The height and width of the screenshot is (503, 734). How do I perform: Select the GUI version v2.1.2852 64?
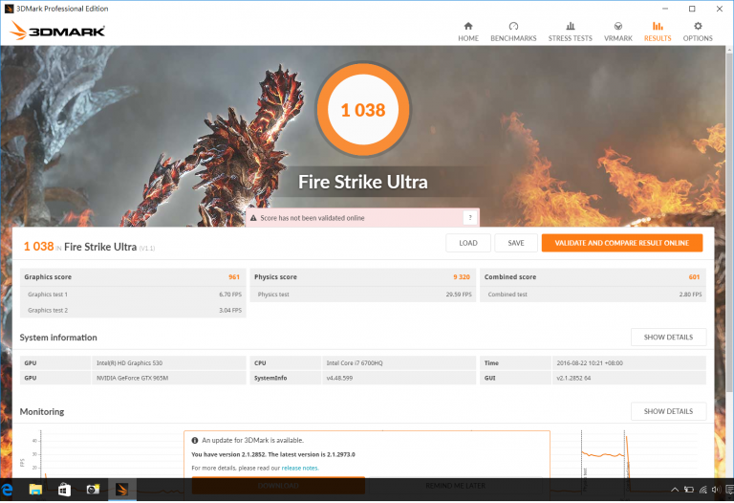pyautogui.click(x=573, y=378)
